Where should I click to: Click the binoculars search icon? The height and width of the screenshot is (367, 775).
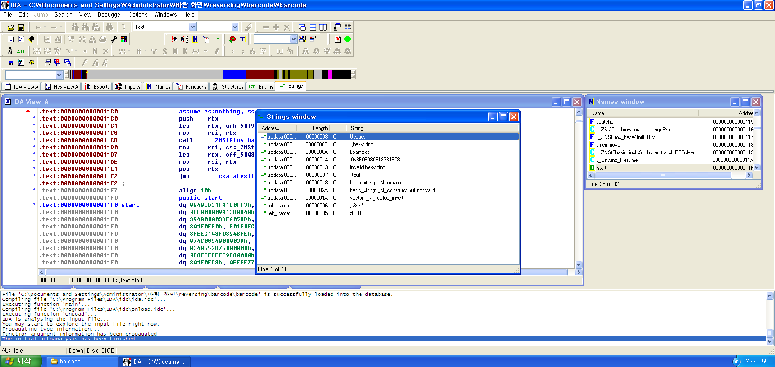pos(75,27)
